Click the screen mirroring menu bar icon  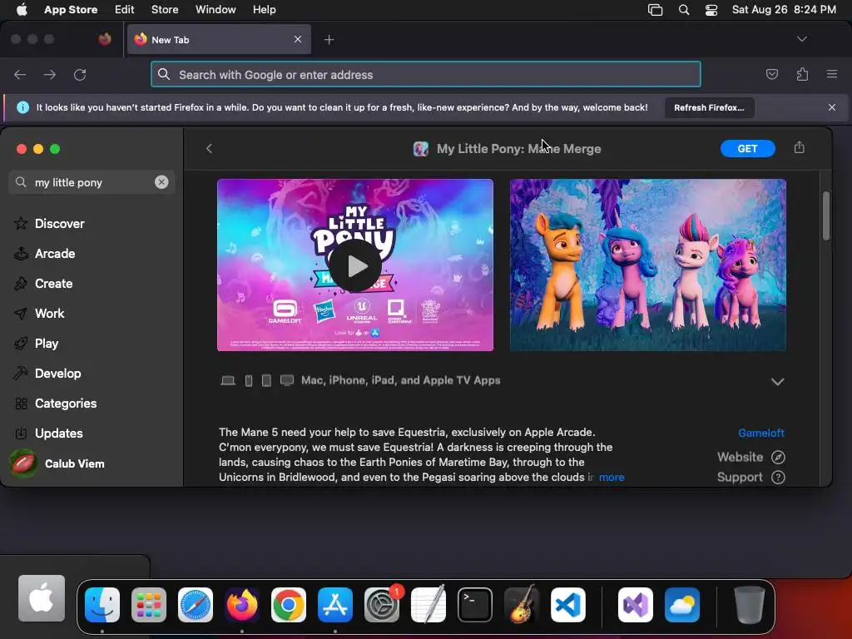pos(656,10)
